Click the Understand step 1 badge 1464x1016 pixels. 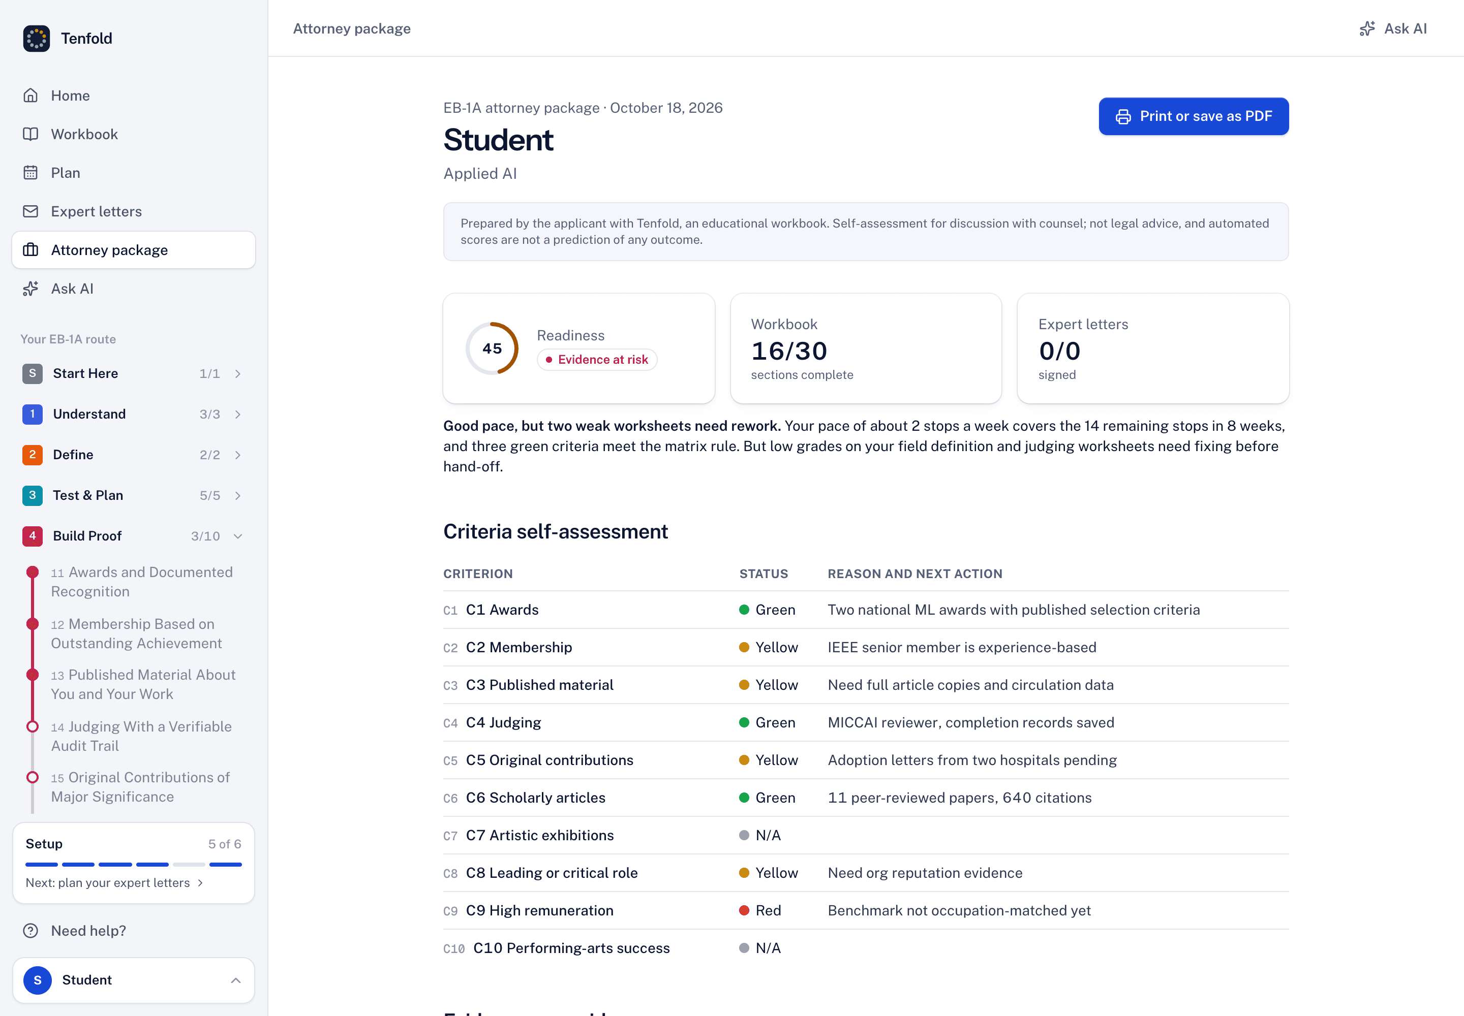coord(33,415)
